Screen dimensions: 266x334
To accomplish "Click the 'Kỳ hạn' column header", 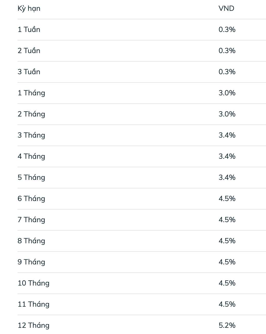I will [x=29, y=9].
